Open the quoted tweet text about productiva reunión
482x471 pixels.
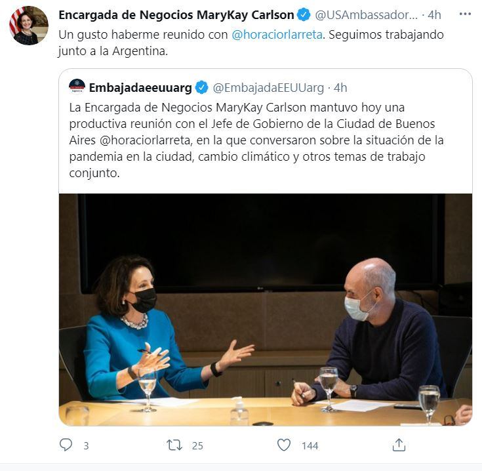tap(256, 140)
